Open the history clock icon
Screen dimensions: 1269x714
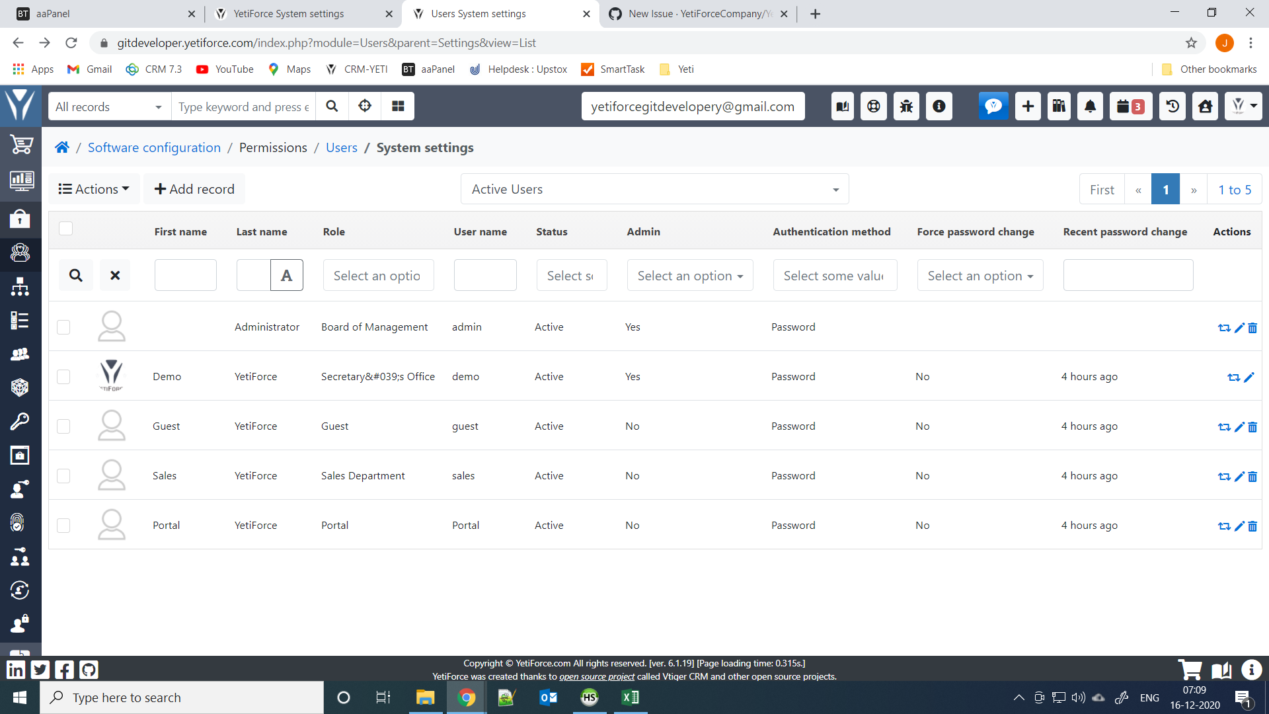click(1173, 106)
